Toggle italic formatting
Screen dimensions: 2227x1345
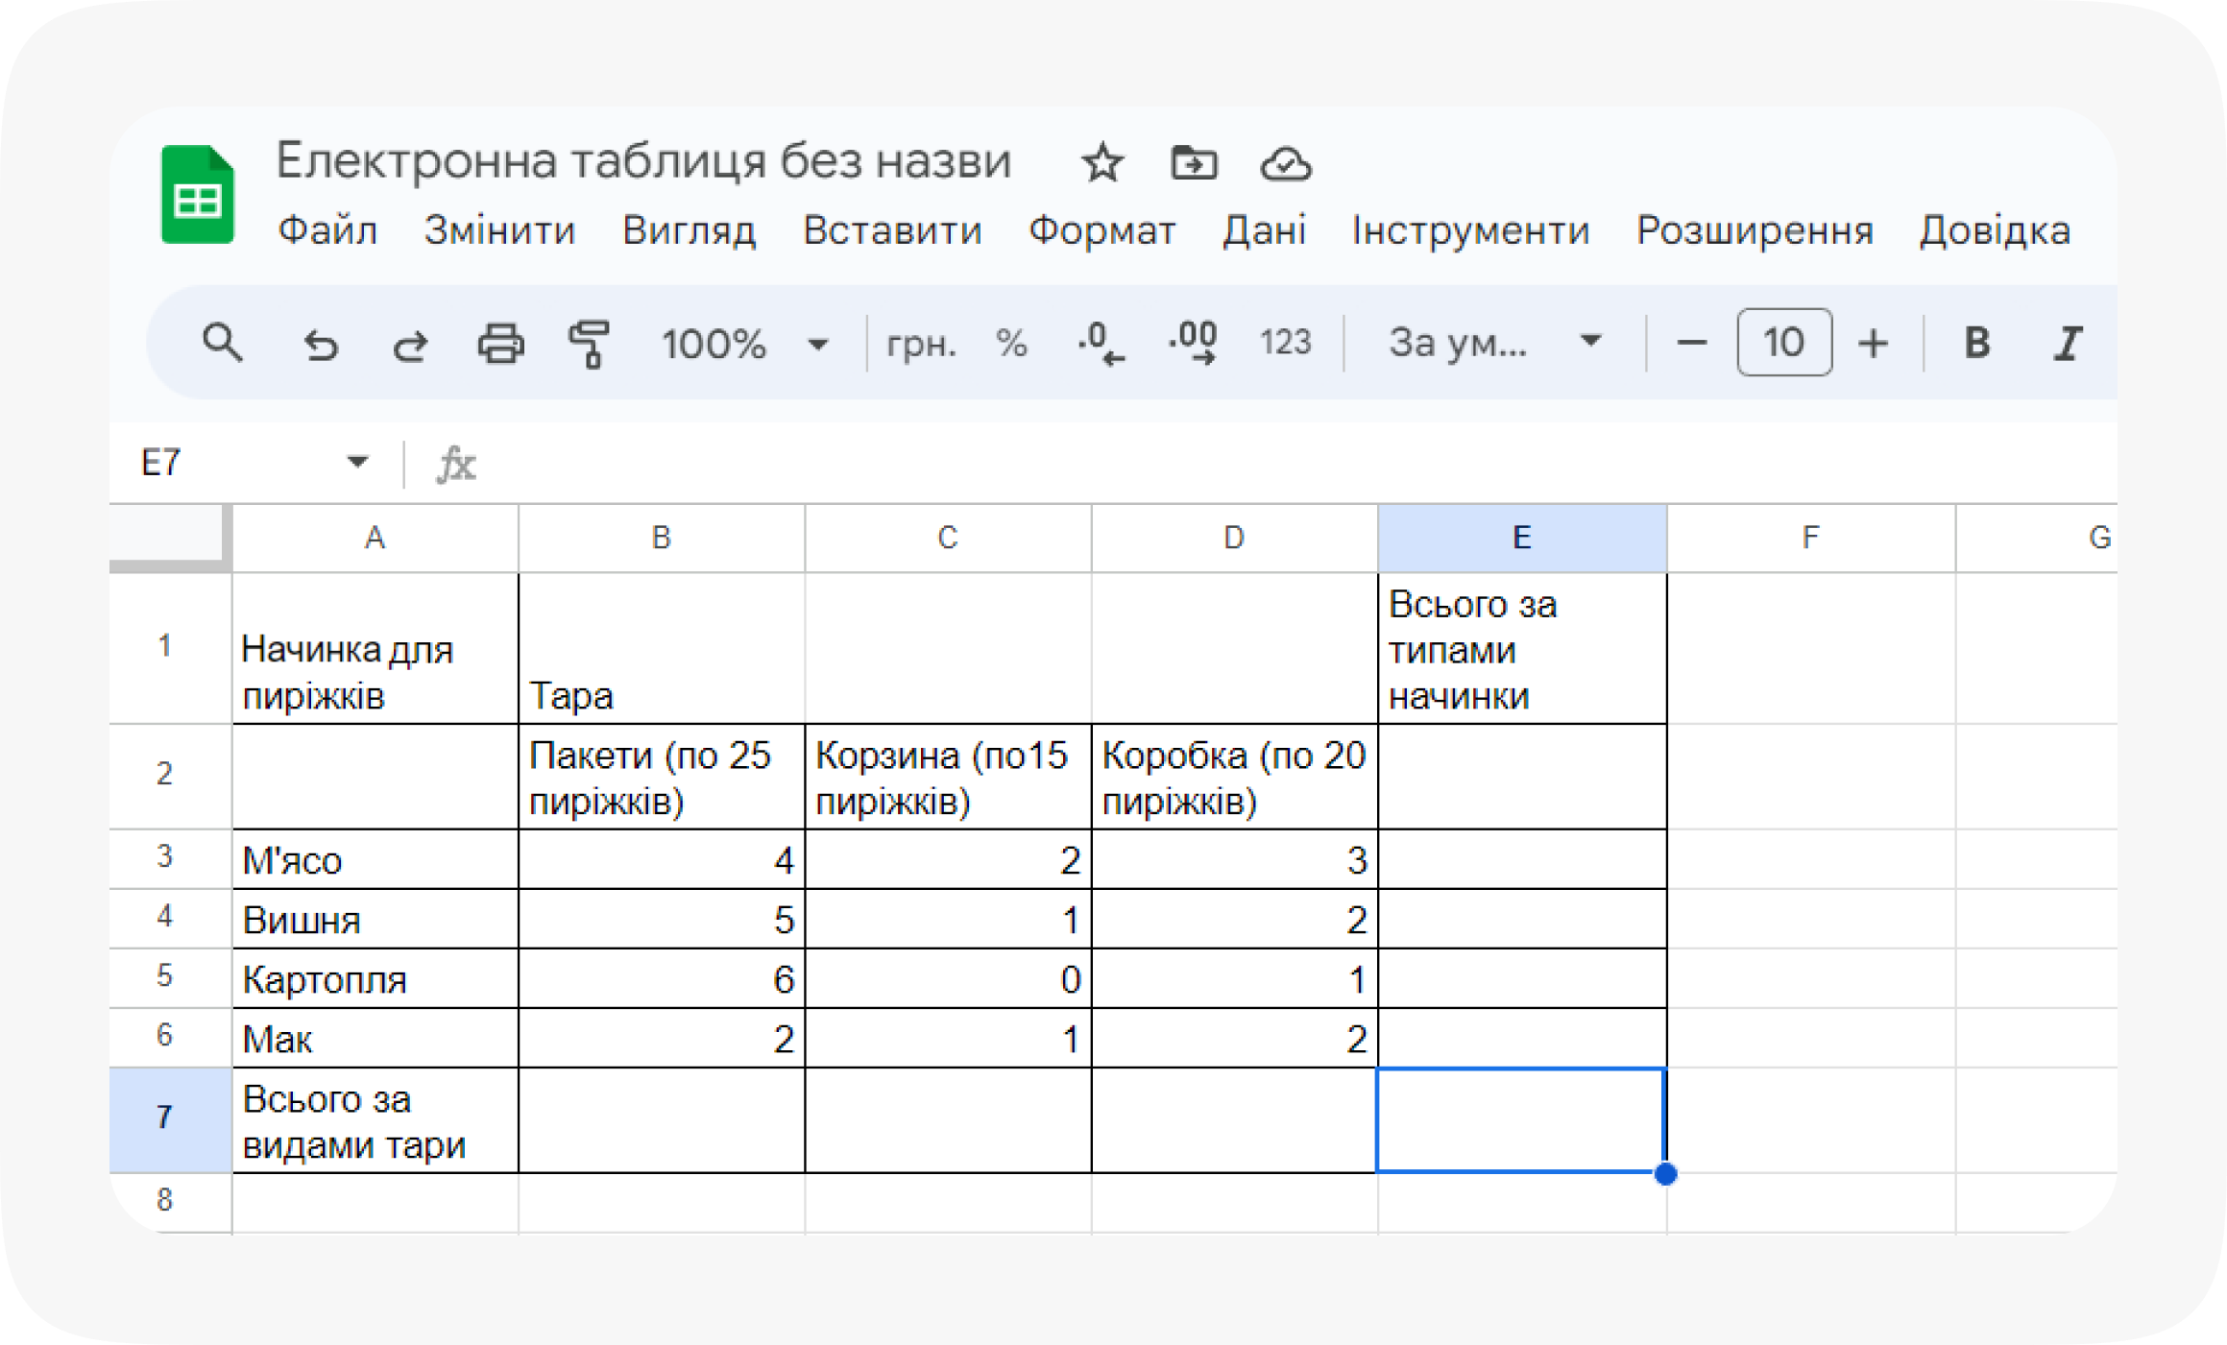pyautogui.click(x=2068, y=343)
